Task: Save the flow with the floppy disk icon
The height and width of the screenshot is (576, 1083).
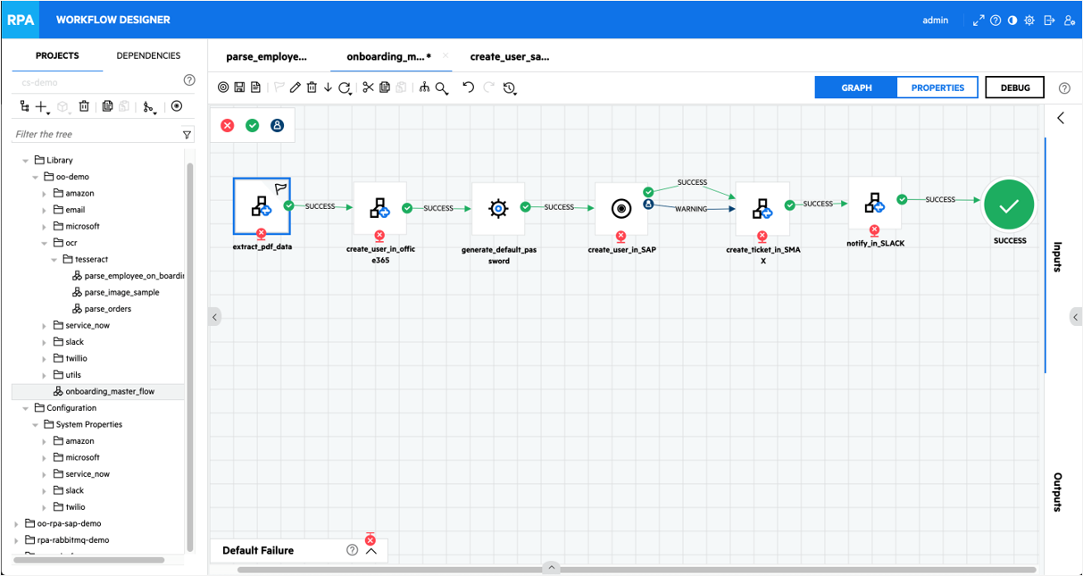Action: tap(239, 88)
